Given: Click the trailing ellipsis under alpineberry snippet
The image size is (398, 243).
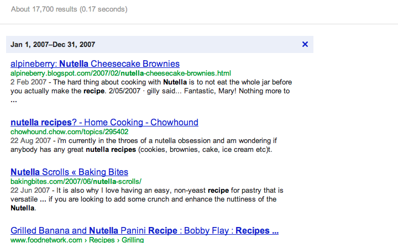Looking at the screenshot, I should click(14, 101).
